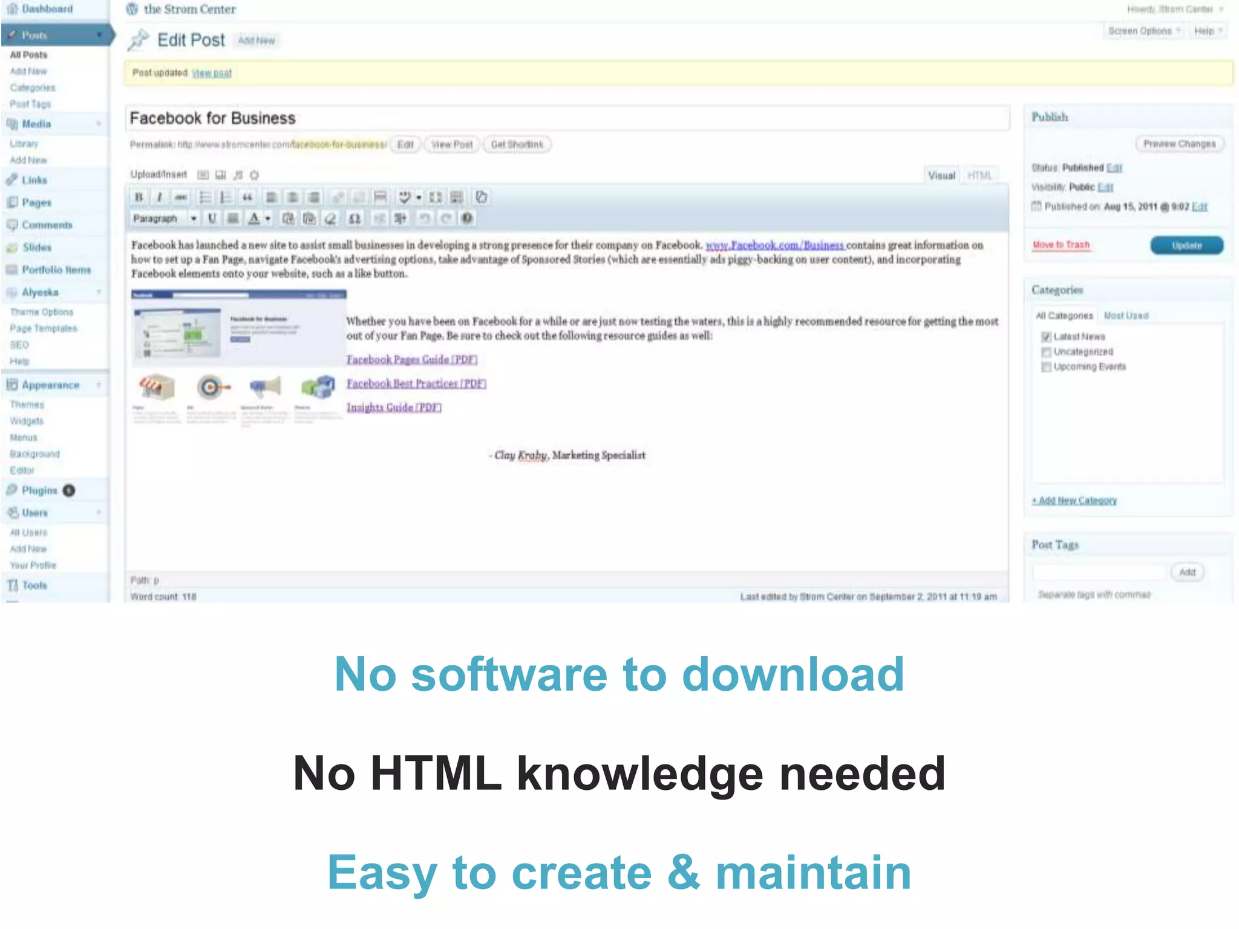Click the blue Update button
This screenshot has width=1239, height=929.
click(x=1186, y=245)
